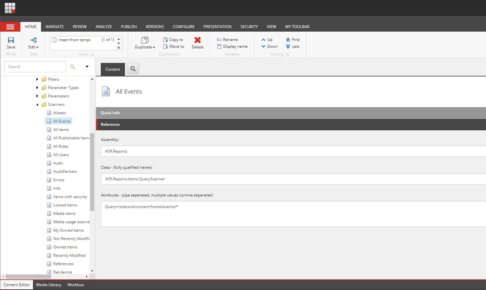Open the red hamburger menu button
This screenshot has height=290, width=486.
point(10,27)
